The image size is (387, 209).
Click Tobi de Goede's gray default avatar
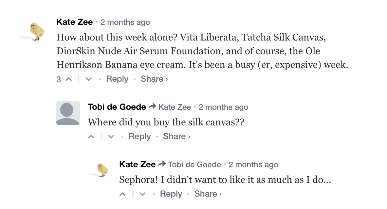68,113
